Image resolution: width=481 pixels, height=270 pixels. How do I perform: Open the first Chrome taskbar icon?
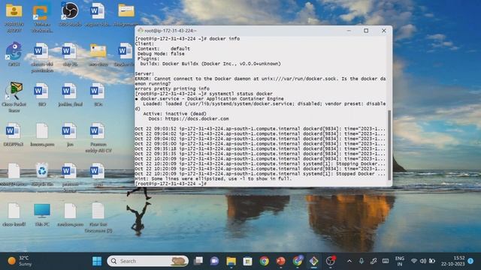pos(264,261)
